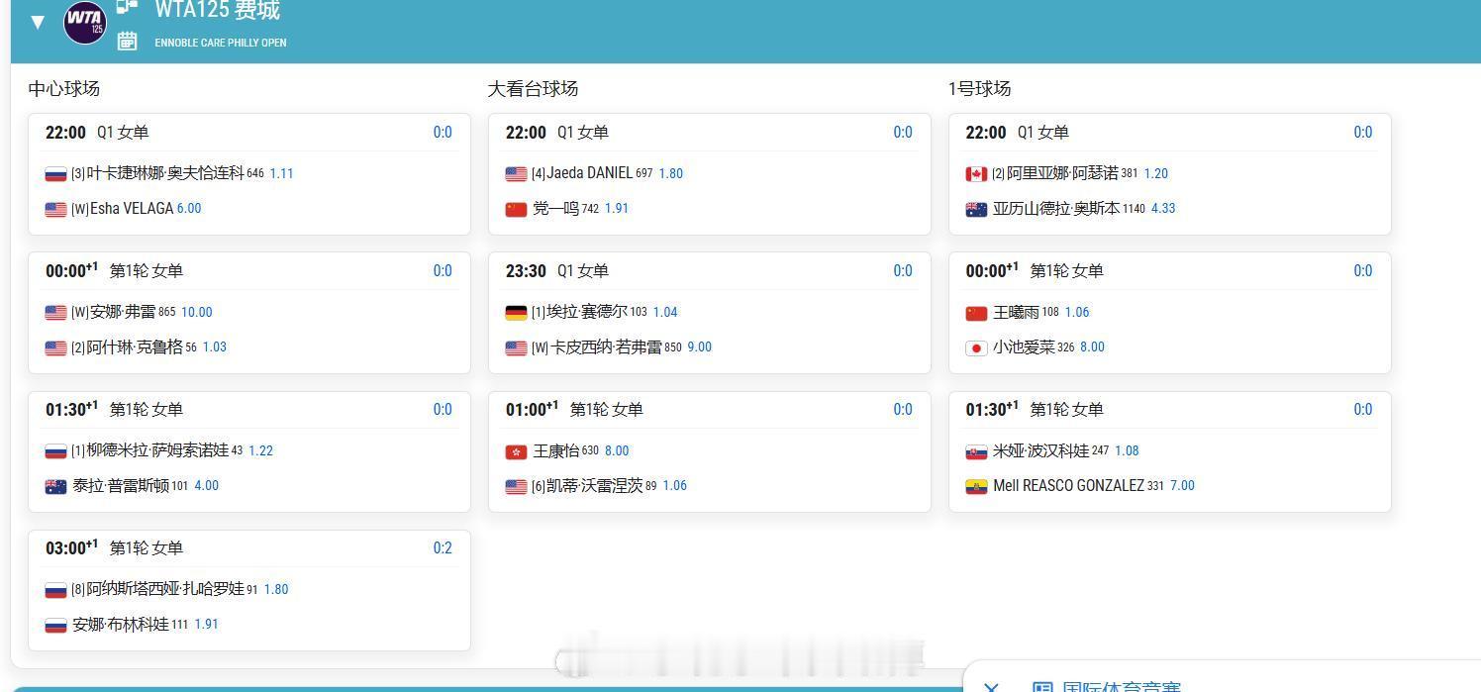Image resolution: width=1481 pixels, height=692 pixels.
Task: Open player 安娜·布林科娃
Action: click(121, 625)
